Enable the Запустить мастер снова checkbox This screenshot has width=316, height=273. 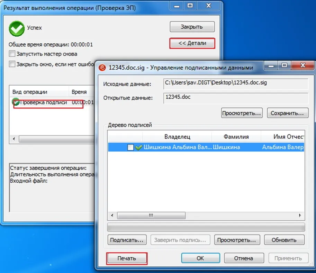pos(12,54)
